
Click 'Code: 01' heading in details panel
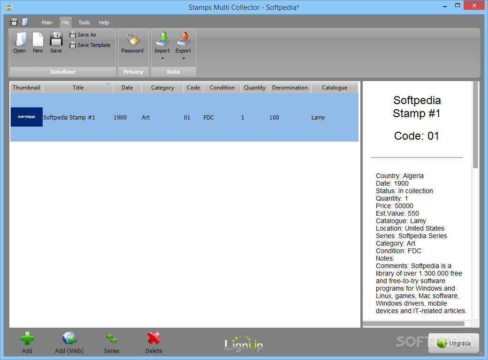pos(416,136)
